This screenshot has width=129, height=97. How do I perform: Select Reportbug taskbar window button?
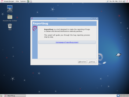[15, 96]
